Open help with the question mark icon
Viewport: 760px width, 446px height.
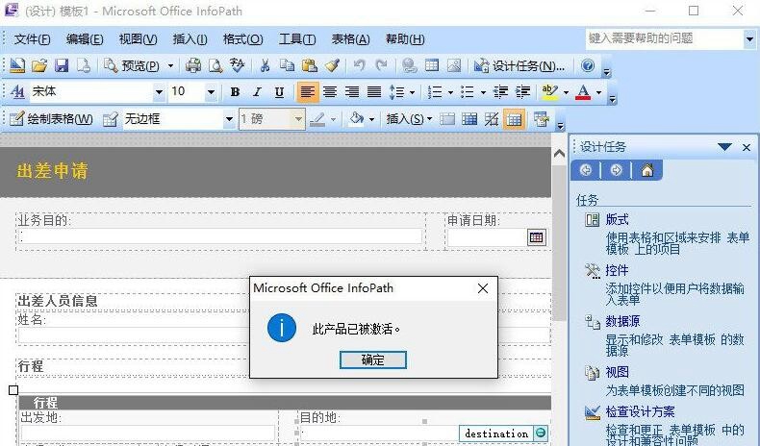pyautogui.click(x=588, y=65)
